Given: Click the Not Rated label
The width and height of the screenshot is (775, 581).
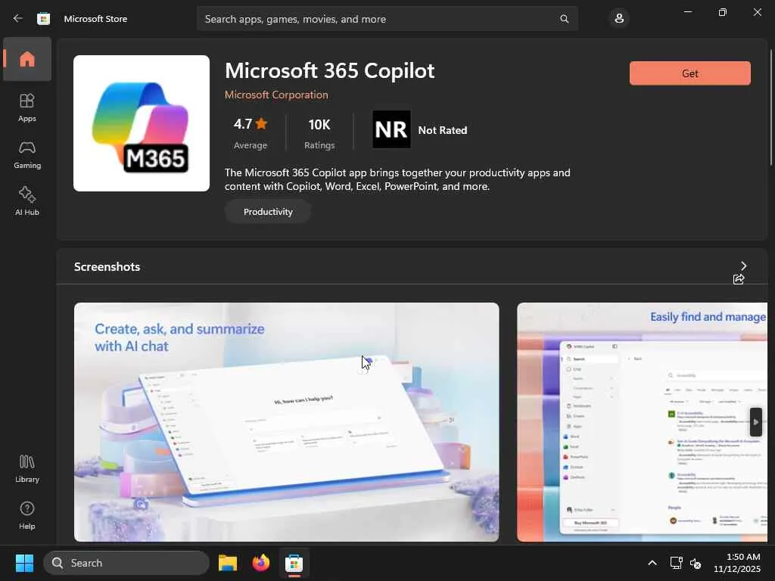Looking at the screenshot, I should 442,130.
